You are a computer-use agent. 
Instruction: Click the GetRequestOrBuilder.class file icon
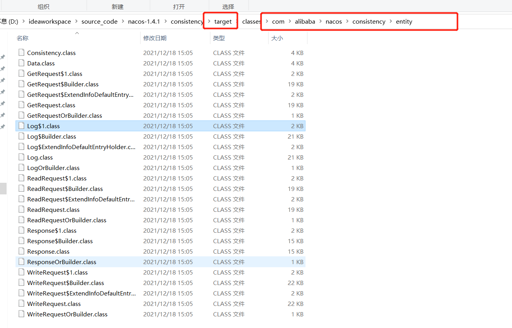tap(21, 115)
